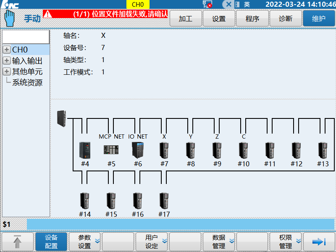Switch to the 加工 tab
Image resolution: width=336 pixels, height=252 pixels.
(x=186, y=18)
